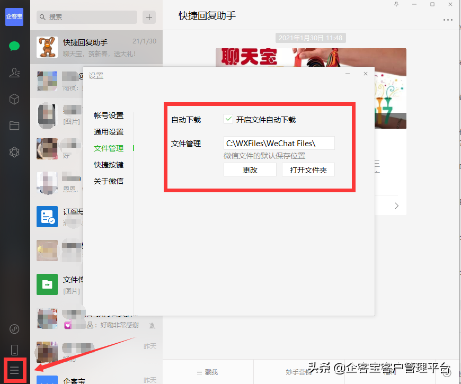Open the 聊天宝 banner image
The height and width of the screenshot is (384, 461).
pos(311,58)
